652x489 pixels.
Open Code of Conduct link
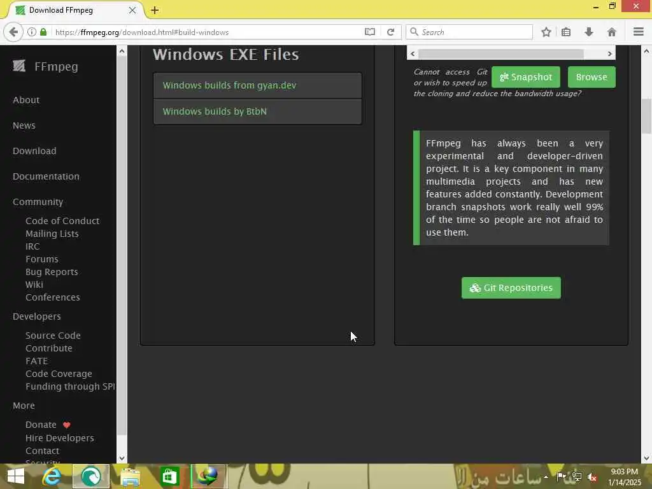tap(62, 221)
